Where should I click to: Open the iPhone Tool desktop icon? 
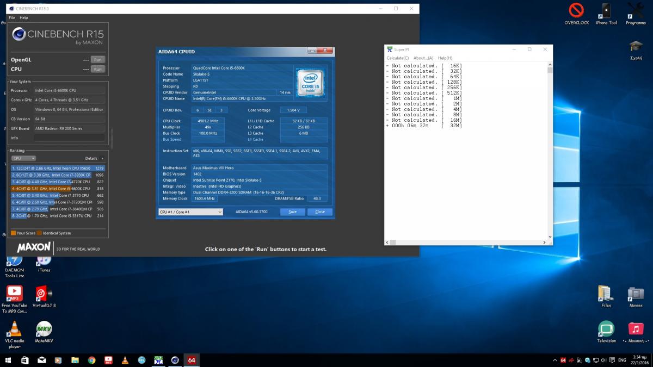[606, 14]
